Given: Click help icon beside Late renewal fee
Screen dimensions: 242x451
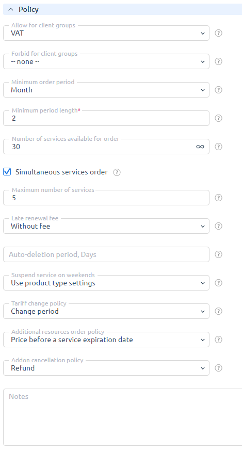Looking at the screenshot, I should click(218, 226).
